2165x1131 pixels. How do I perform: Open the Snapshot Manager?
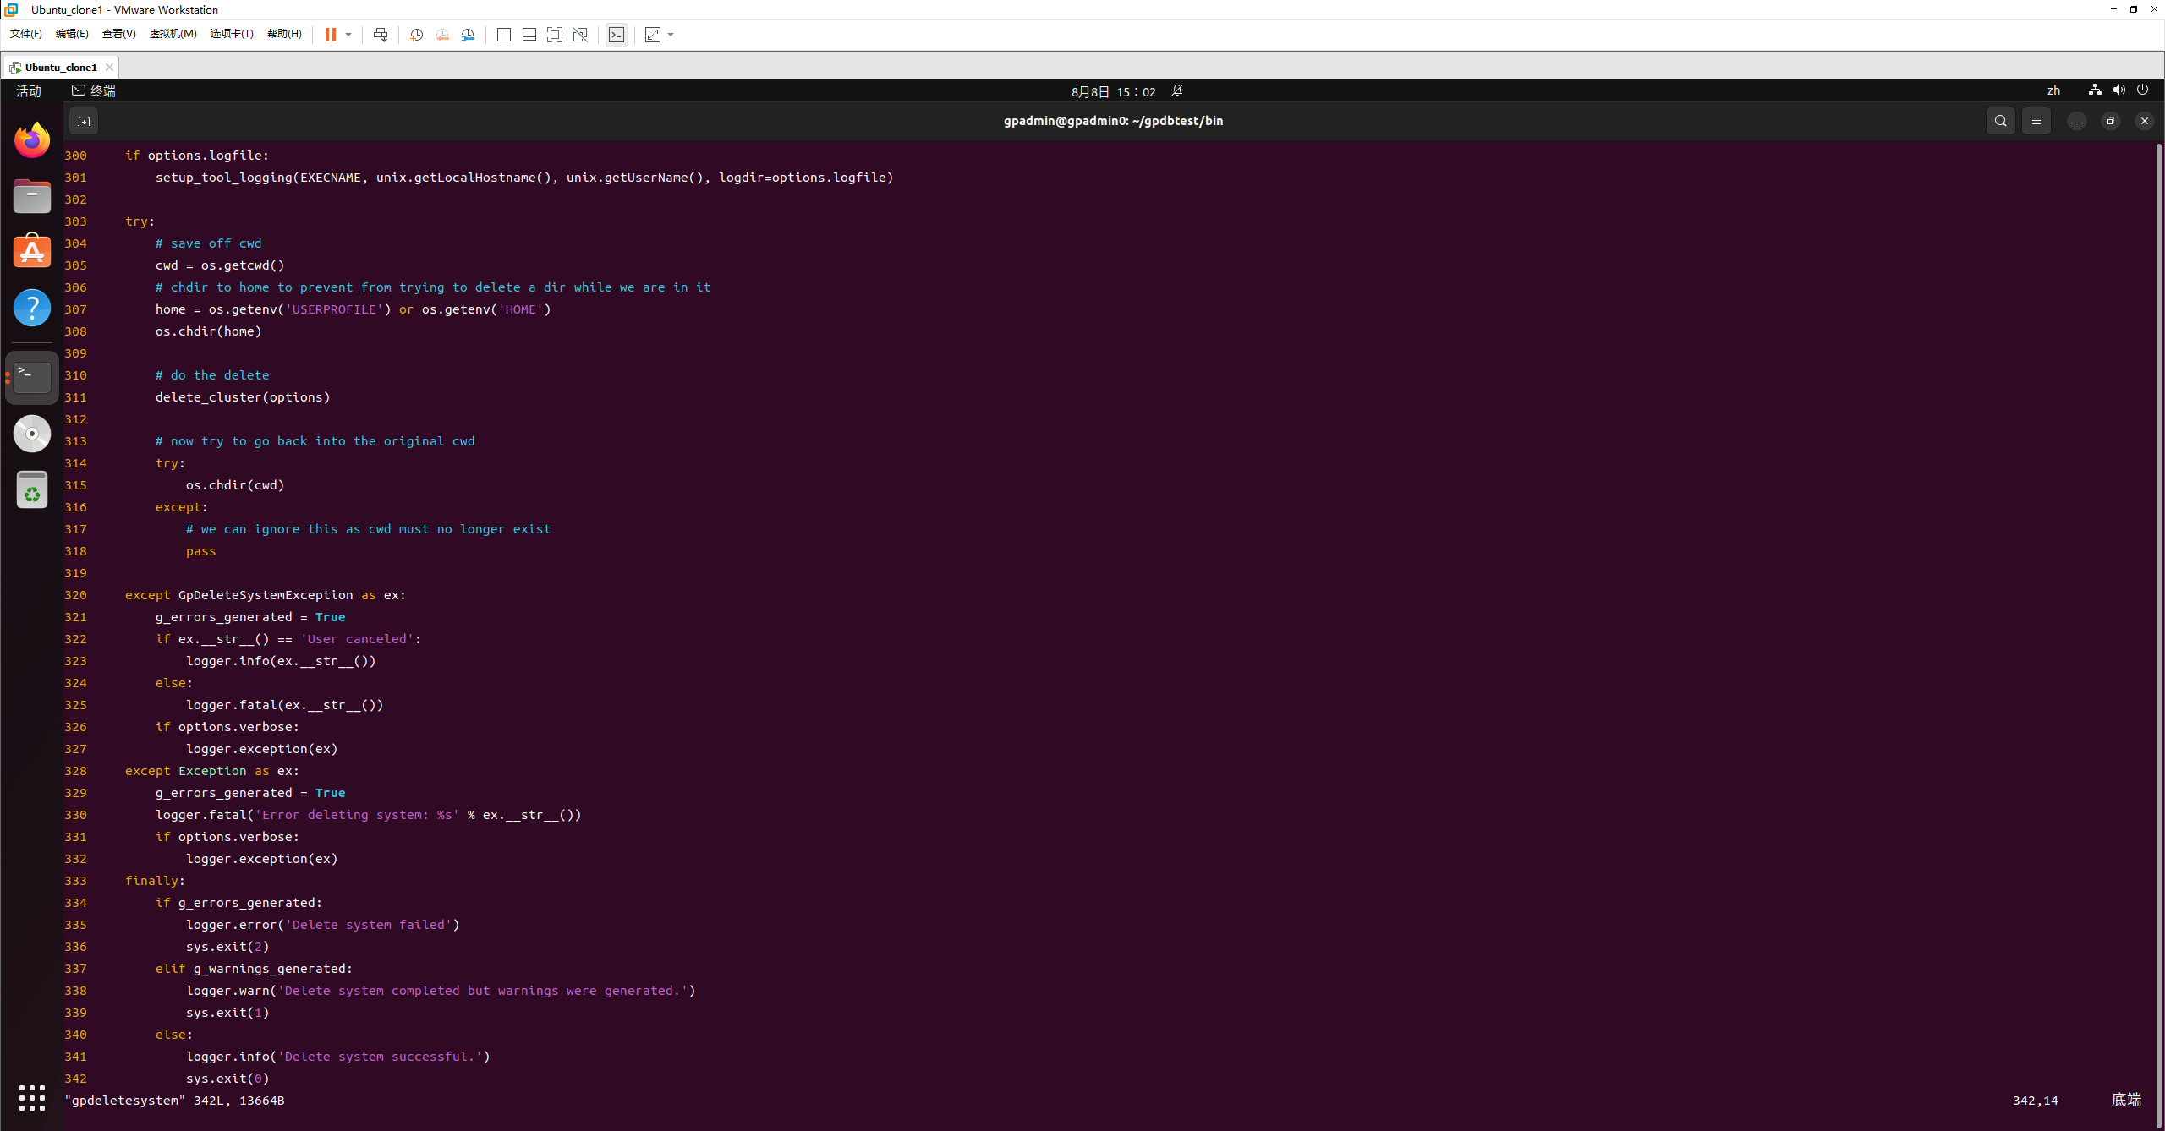(469, 35)
